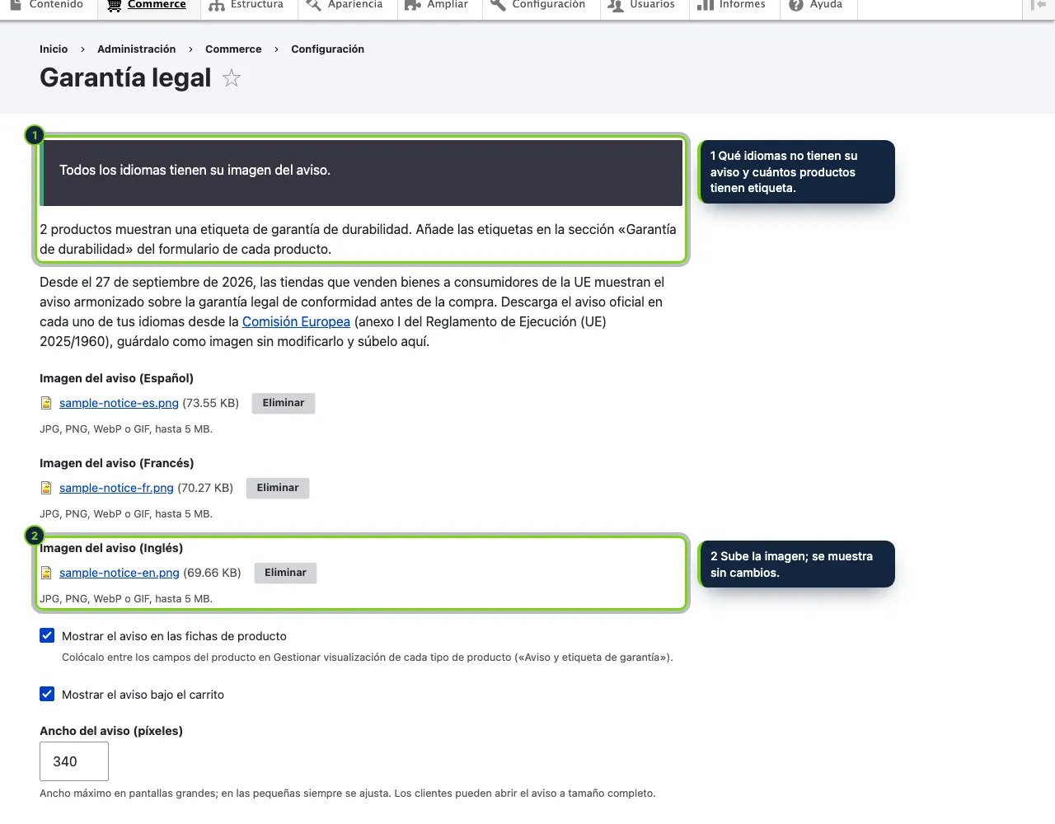Click the '(69.66 KB)' file size text
1055x824 pixels.
point(212,573)
